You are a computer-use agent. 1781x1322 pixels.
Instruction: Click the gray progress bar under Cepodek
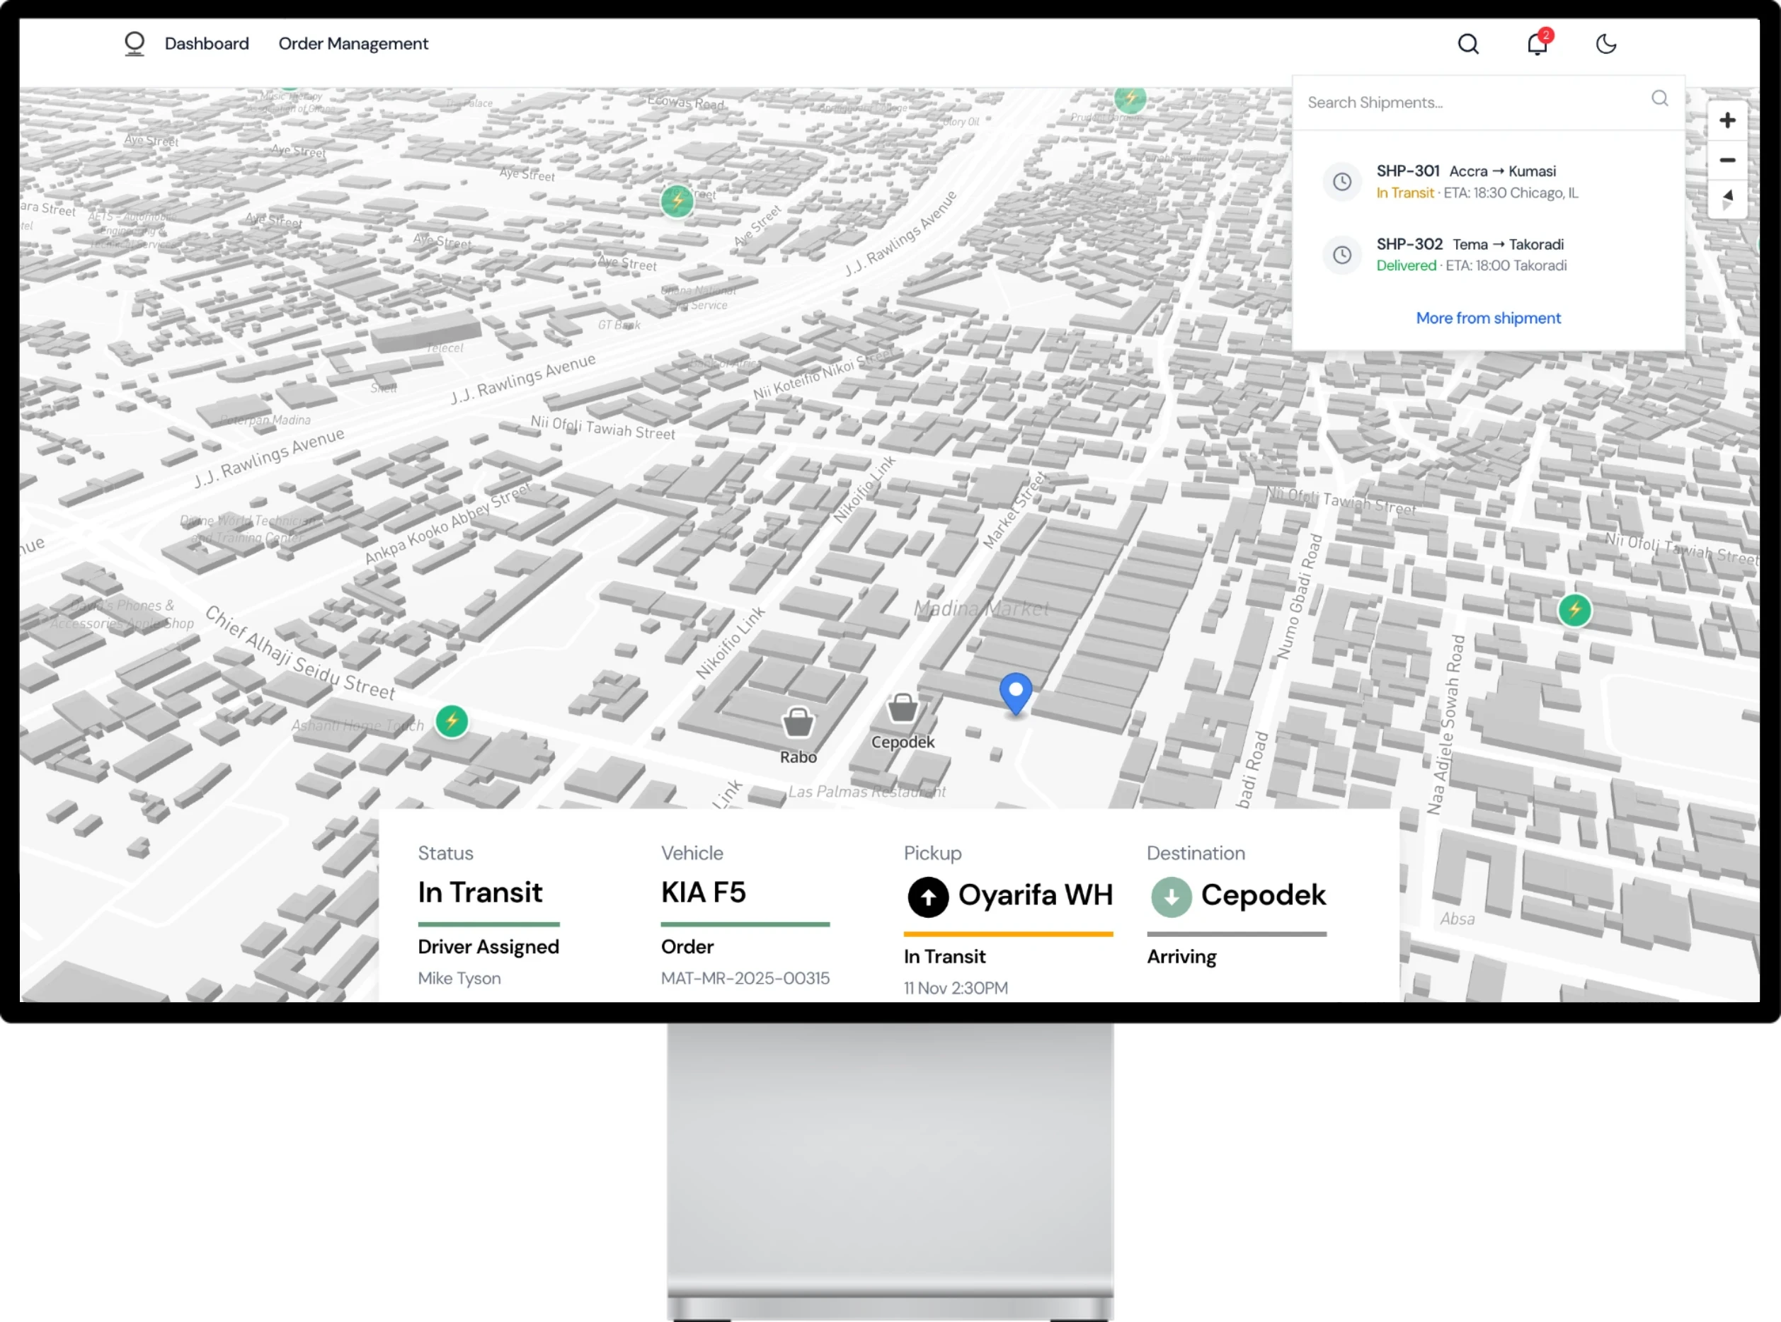coord(1237,934)
